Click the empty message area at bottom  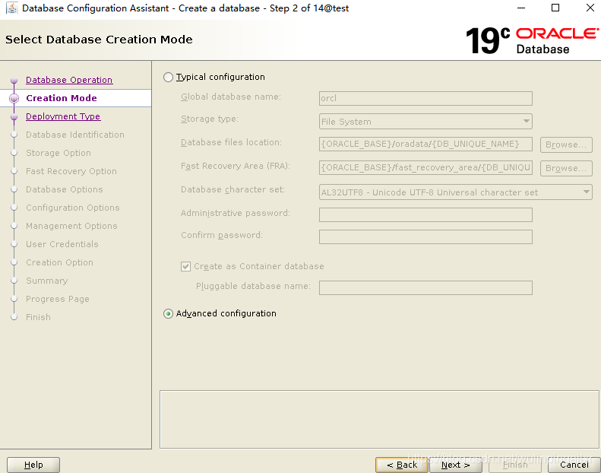coord(379,419)
